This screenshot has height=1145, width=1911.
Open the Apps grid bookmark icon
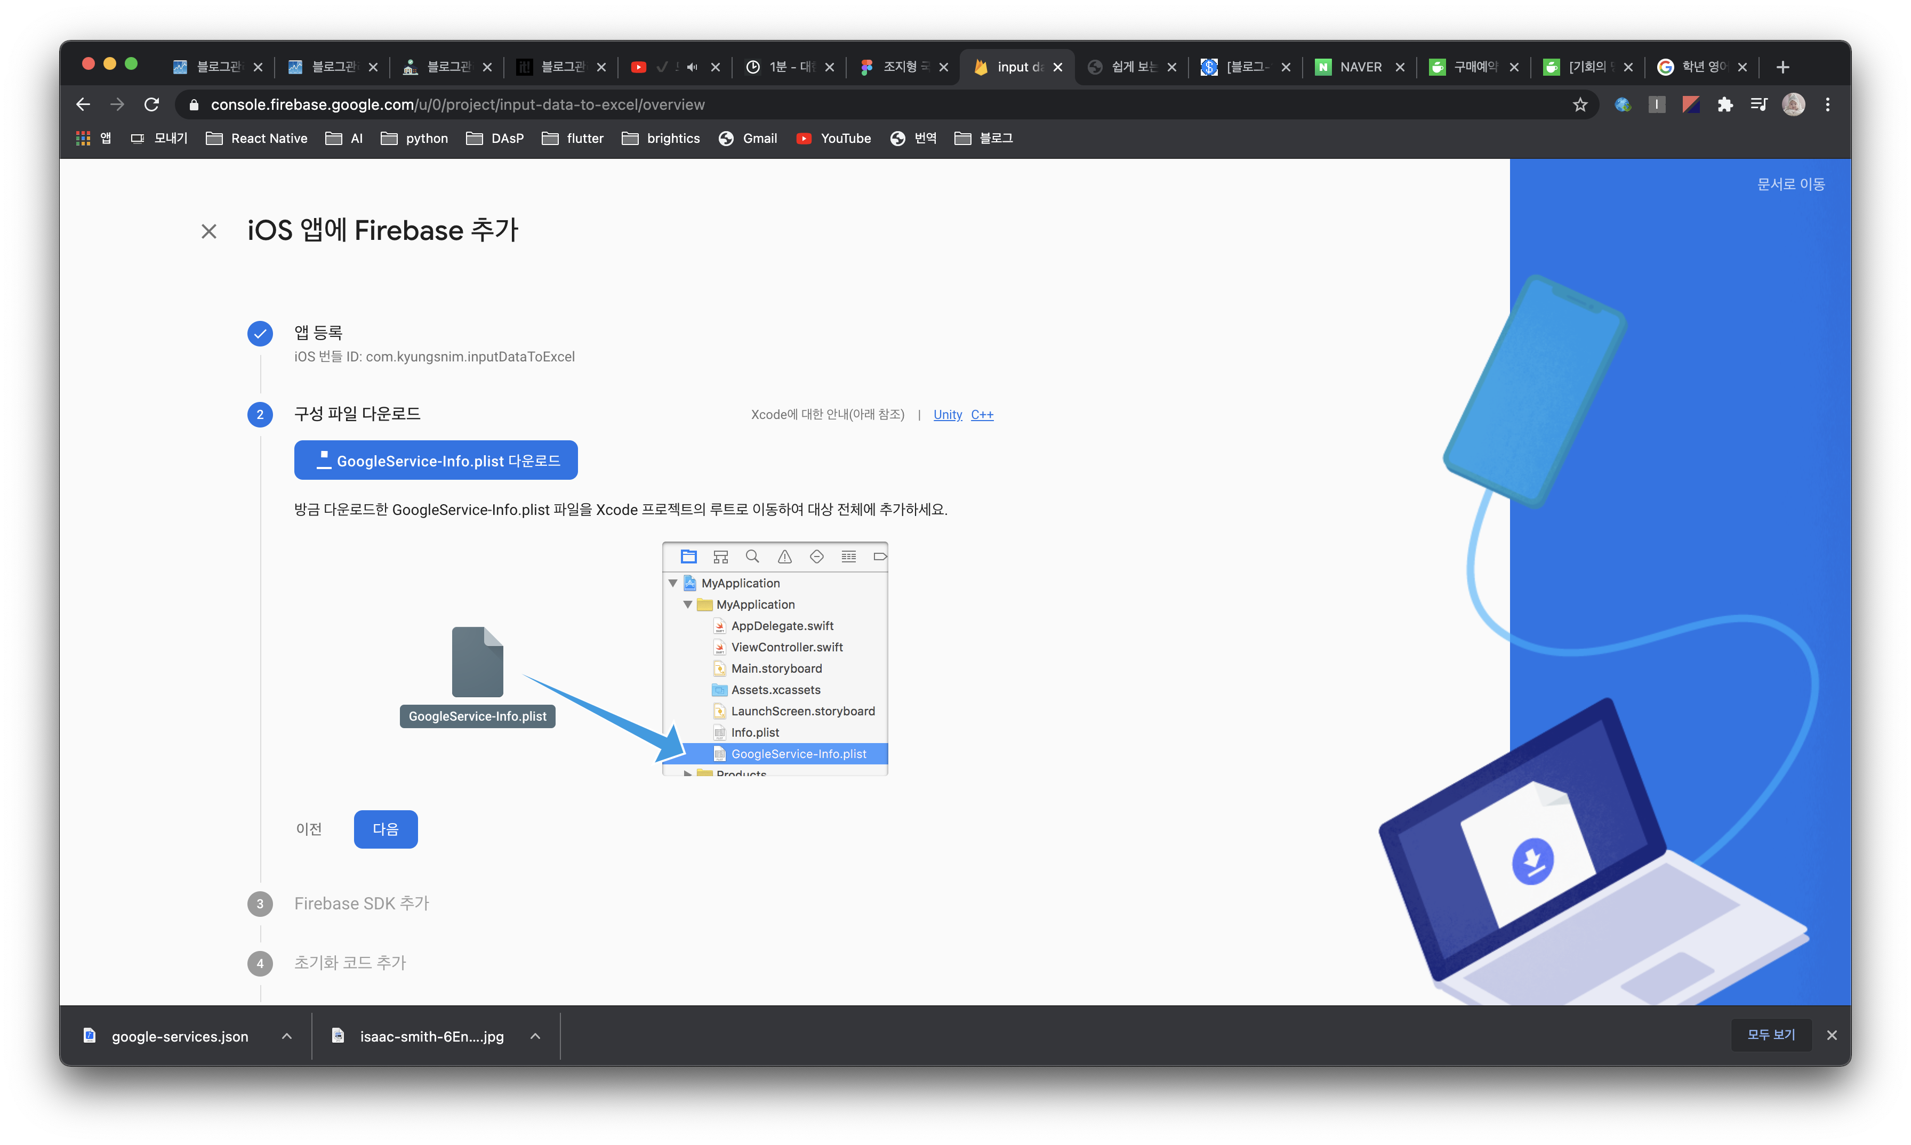[x=83, y=138]
